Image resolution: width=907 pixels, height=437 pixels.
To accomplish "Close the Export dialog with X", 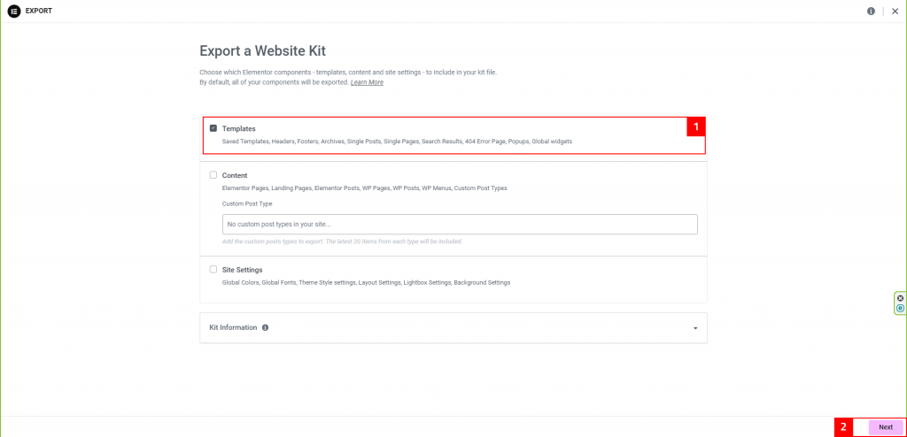I will pyautogui.click(x=895, y=11).
